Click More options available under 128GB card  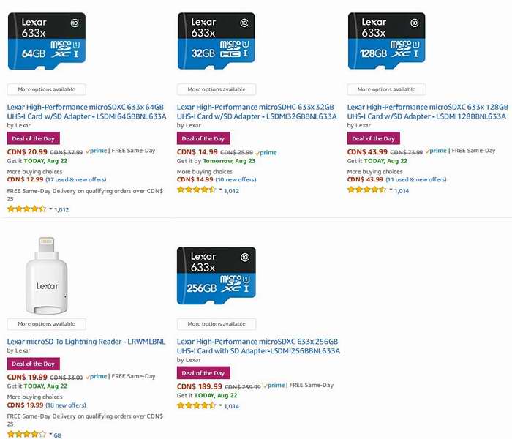tap(386, 89)
